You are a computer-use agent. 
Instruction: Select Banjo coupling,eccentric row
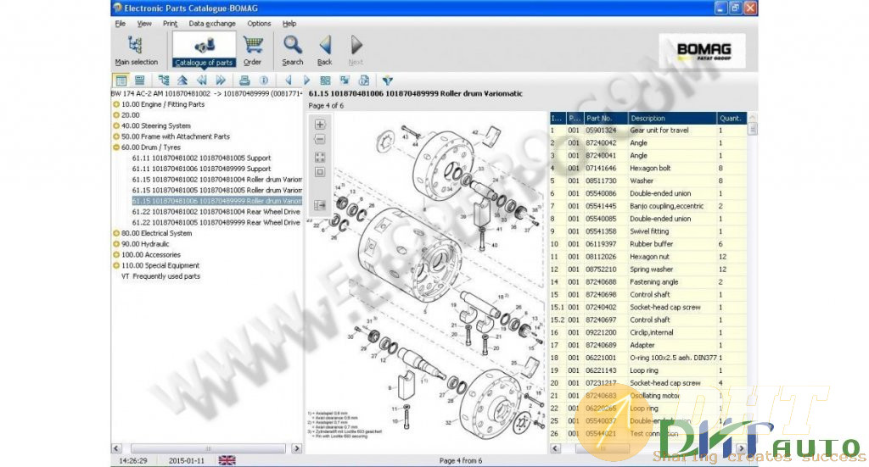(x=648, y=207)
